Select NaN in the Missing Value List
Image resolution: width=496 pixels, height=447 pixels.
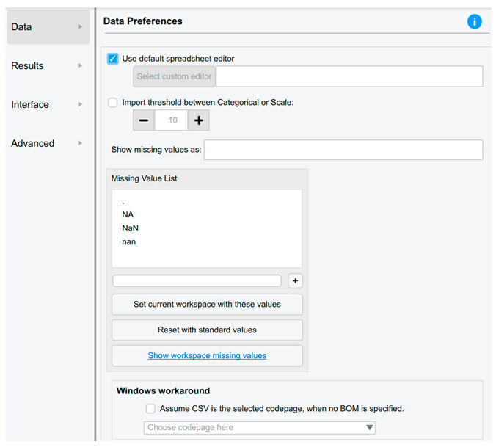coord(131,228)
